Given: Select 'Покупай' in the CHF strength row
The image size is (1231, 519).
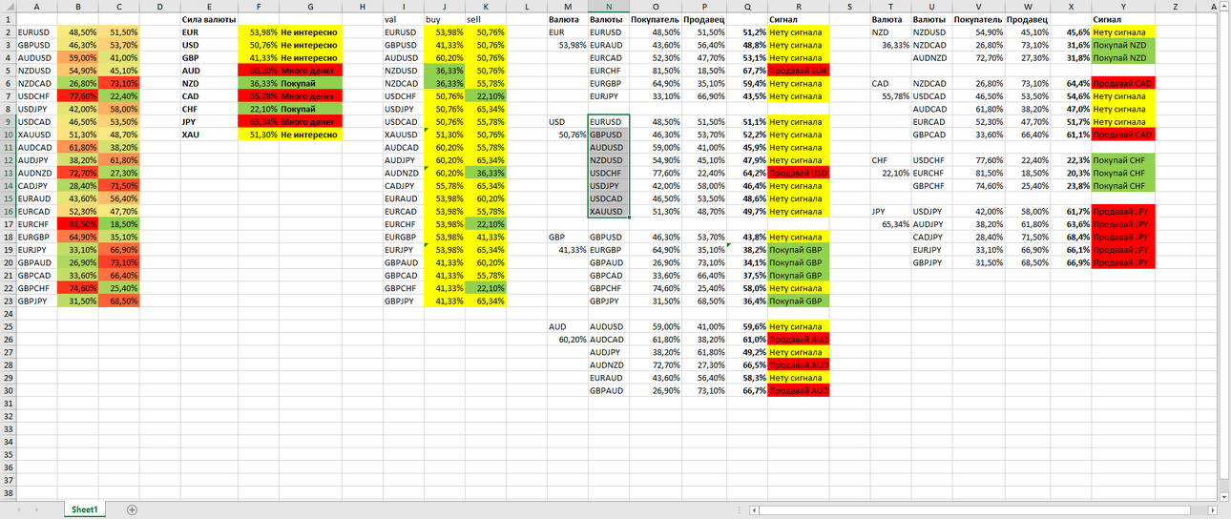Looking at the screenshot, I should coord(310,109).
